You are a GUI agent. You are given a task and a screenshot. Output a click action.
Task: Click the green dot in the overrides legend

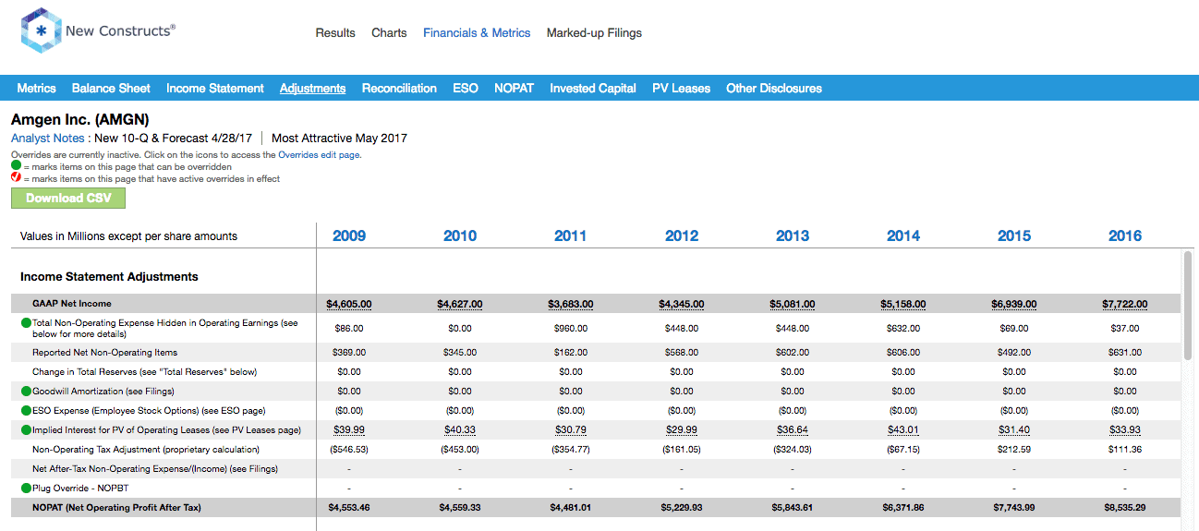click(16, 167)
